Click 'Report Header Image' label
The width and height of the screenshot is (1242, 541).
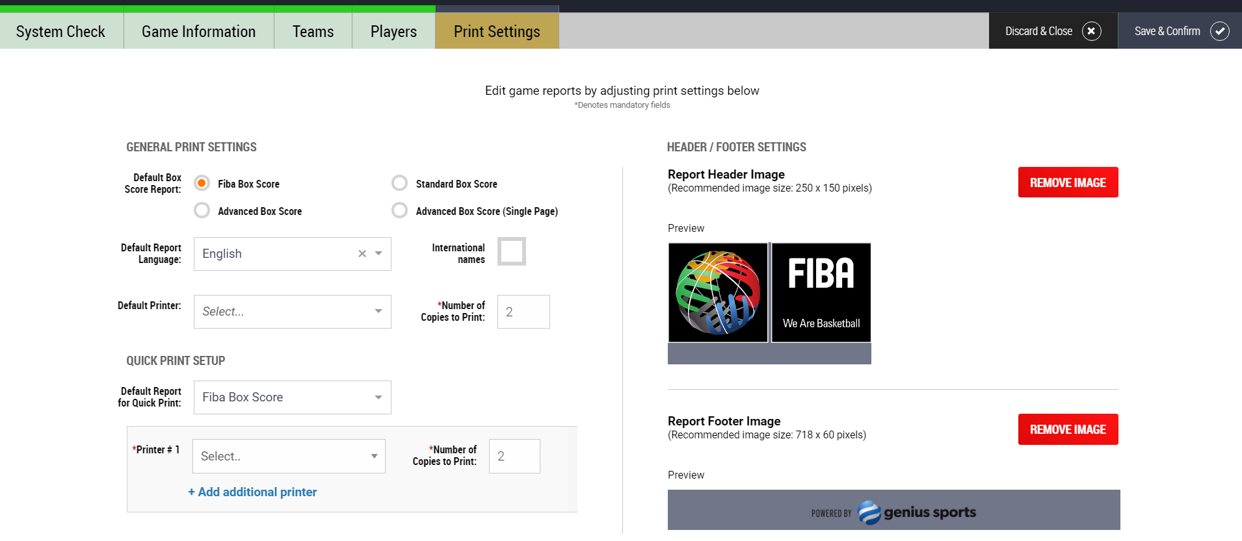pyautogui.click(x=726, y=174)
